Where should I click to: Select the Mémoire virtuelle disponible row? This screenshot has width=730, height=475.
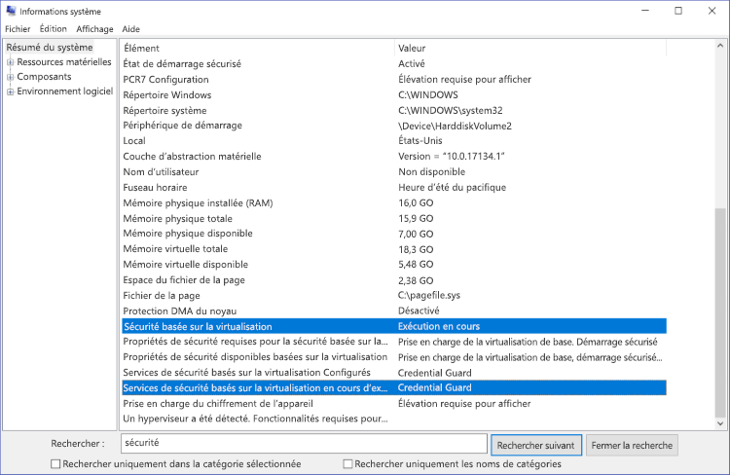(x=394, y=264)
